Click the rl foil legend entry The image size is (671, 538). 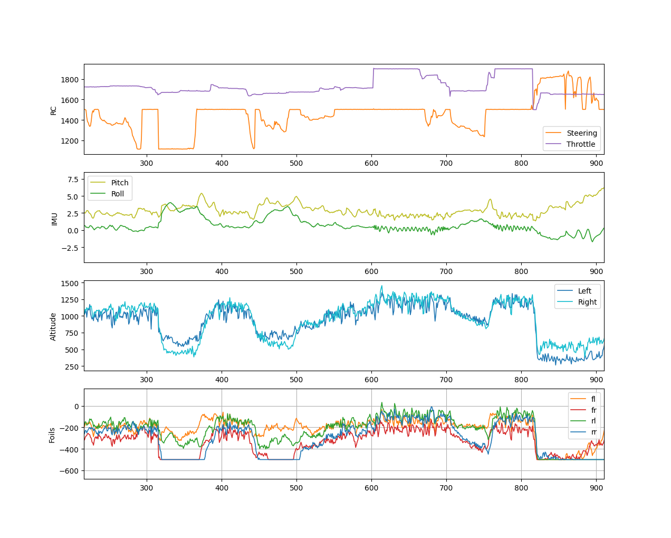coord(593,421)
